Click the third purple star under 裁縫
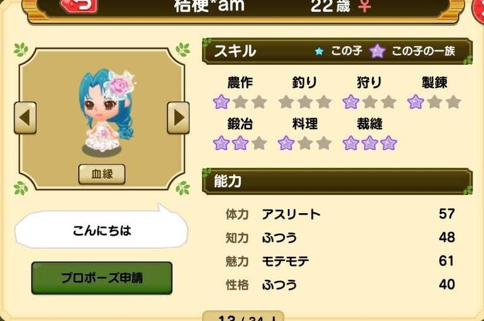 click(x=388, y=143)
